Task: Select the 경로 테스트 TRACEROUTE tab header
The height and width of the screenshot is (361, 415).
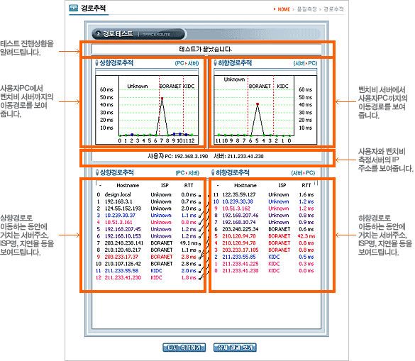Action: [x=138, y=34]
